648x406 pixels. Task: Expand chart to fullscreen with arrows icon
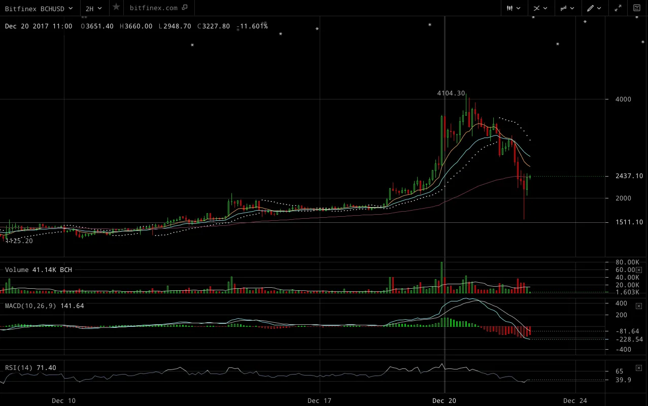(x=618, y=8)
